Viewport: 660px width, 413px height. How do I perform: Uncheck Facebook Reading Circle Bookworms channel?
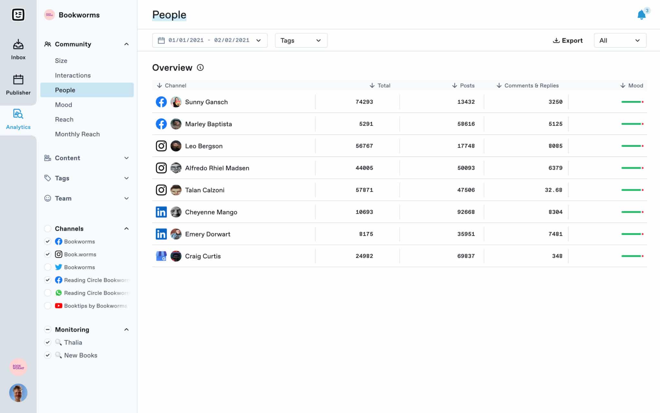tap(48, 280)
